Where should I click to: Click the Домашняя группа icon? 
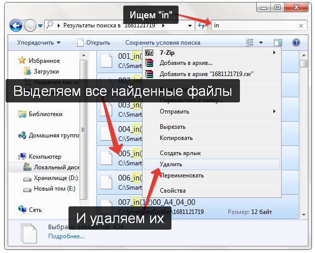click(x=22, y=135)
